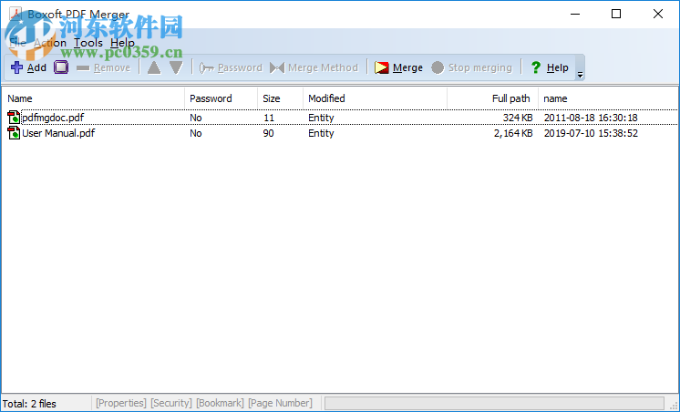Move selected file up with the up arrow
Viewport: 680px width, 412px height.
[x=154, y=67]
